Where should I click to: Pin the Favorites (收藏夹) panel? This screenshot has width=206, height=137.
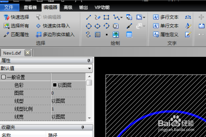click(x=83, y=127)
